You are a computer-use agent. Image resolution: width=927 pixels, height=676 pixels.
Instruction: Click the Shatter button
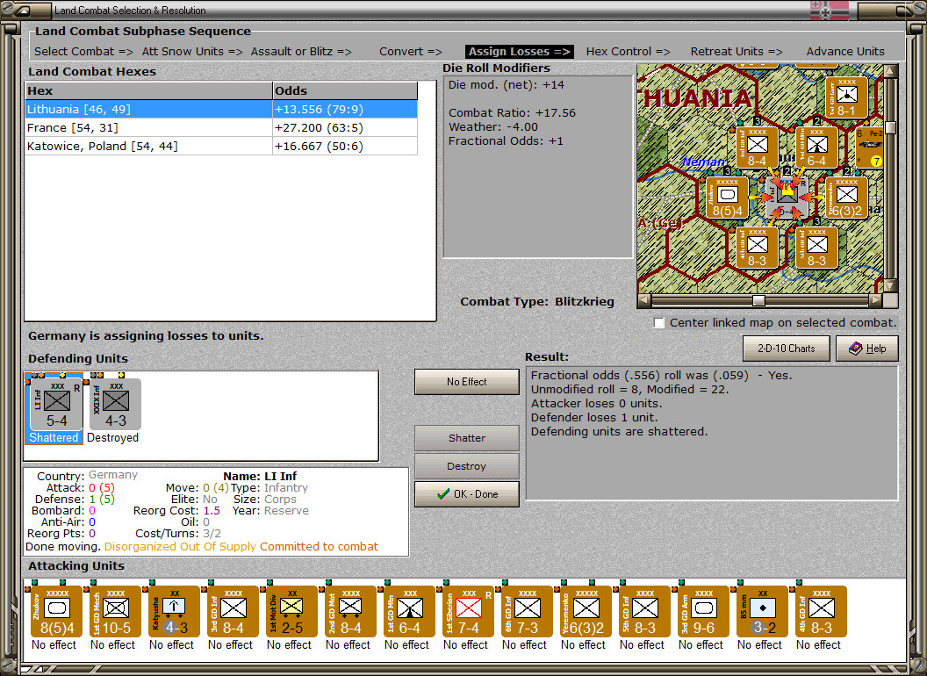click(x=467, y=438)
